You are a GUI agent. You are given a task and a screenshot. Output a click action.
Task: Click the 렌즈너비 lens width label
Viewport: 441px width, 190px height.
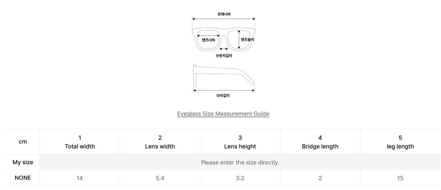(x=208, y=40)
